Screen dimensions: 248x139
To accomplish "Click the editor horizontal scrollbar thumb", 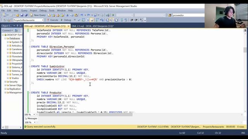I will 86,115.
